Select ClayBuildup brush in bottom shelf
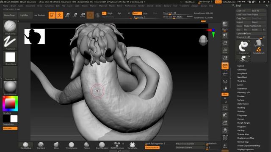 (x=26, y=146)
